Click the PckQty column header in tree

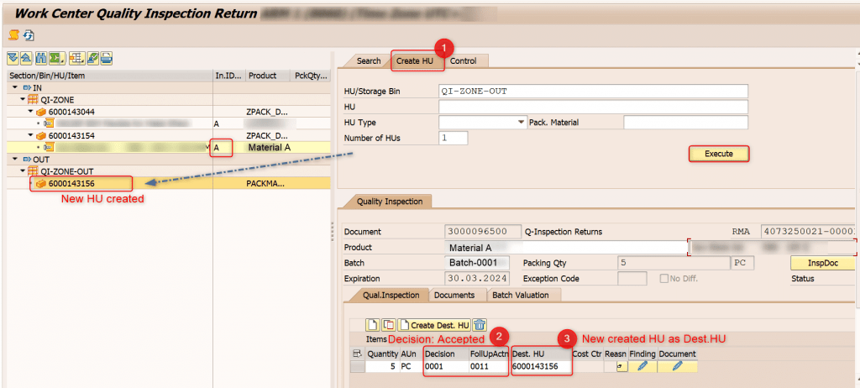click(311, 76)
